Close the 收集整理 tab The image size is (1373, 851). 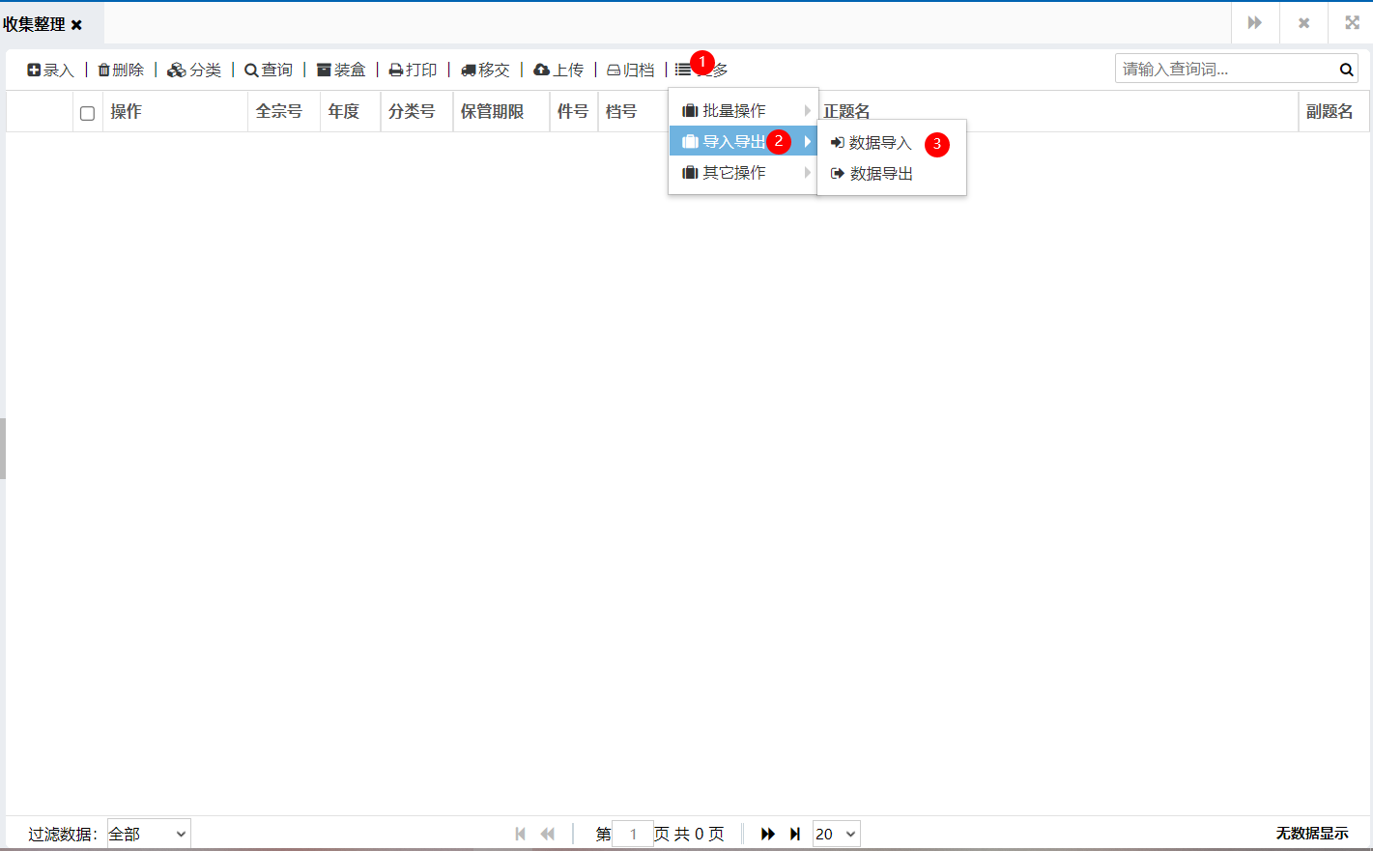click(x=77, y=25)
